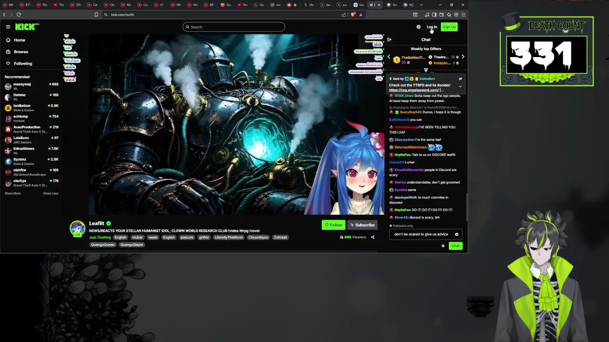This screenshot has width=609, height=342.
Task: Bookmark this page icon
Action: (96, 15)
